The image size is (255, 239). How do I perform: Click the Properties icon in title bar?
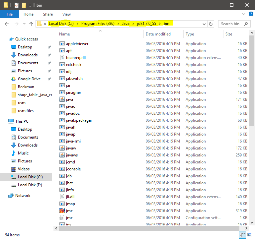coord(17,5)
